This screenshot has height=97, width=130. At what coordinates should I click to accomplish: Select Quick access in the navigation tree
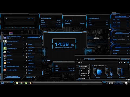(83, 66)
